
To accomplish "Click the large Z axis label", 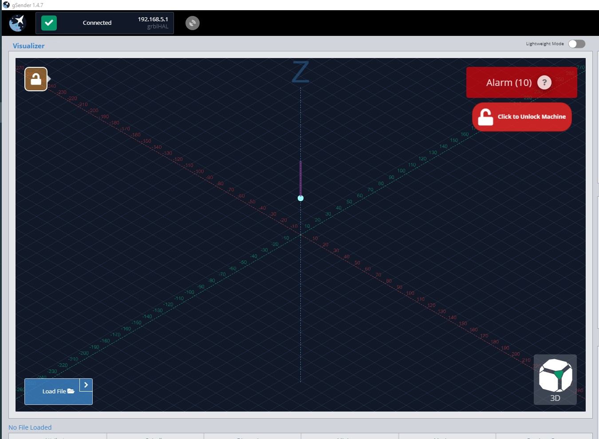I will tap(300, 73).
